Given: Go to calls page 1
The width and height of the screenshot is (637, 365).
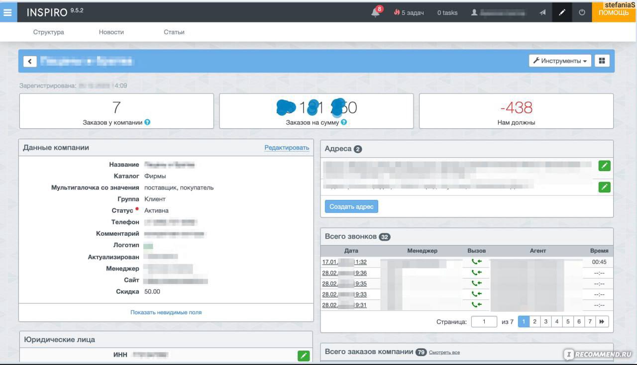Looking at the screenshot, I should pyautogui.click(x=524, y=322).
